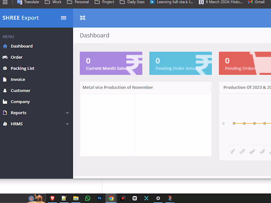Click the shopping cart icon on Pending Orders
The width and height of the screenshot is (271, 203).
tap(261, 63)
